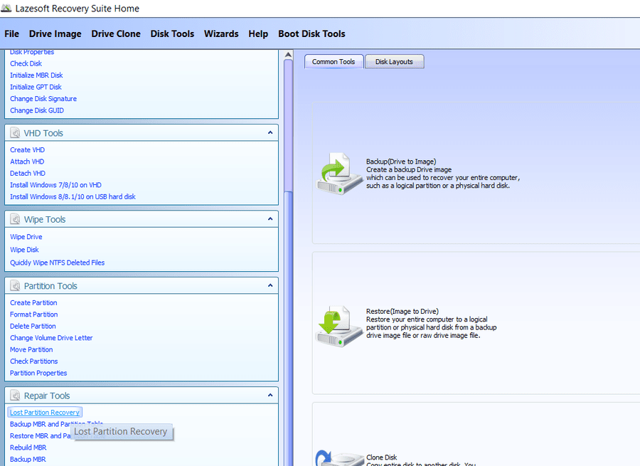The width and height of the screenshot is (640, 466).
Task: Click the Lost Partition Recovery link
Action: click(45, 413)
